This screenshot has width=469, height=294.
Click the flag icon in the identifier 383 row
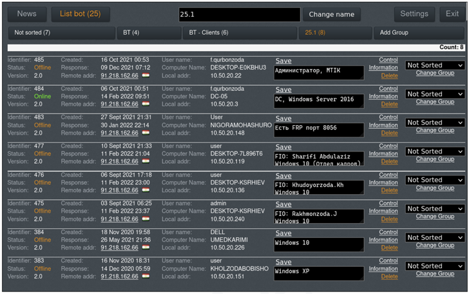tap(146, 277)
